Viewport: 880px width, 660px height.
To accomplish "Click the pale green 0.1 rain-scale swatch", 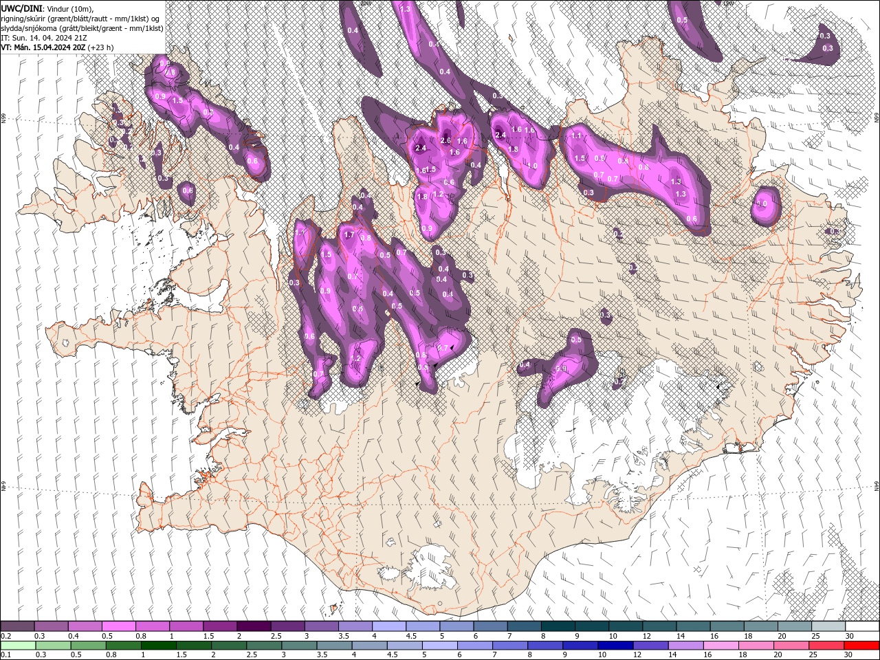I will (x=17, y=646).
